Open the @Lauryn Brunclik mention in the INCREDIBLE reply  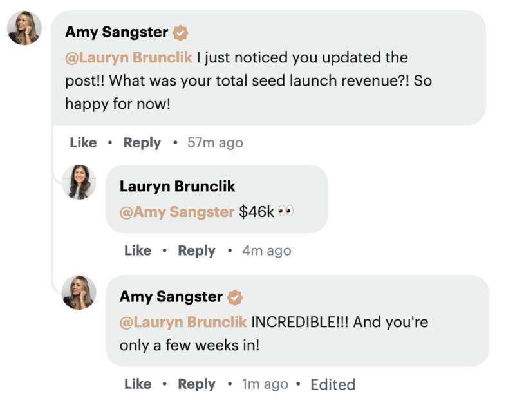(x=183, y=322)
